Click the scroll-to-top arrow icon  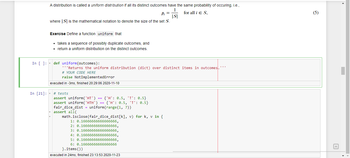pyautogui.click(x=336, y=147)
